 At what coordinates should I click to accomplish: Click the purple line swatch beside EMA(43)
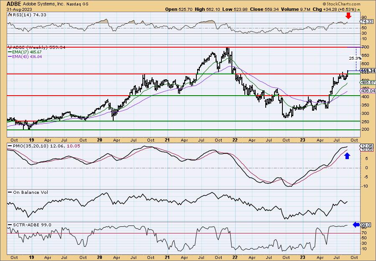pyautogui.click(x=10, y=57)
